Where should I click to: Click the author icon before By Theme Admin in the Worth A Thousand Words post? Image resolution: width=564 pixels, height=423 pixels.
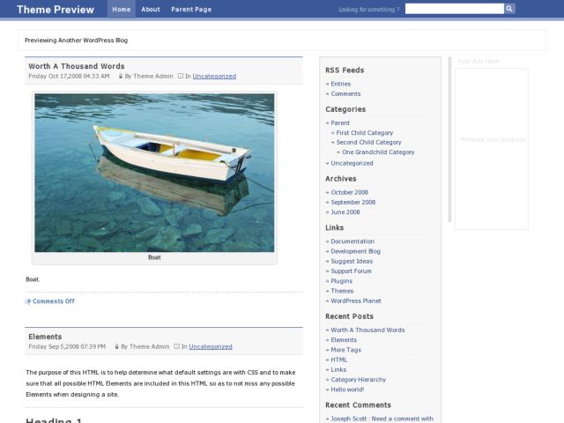[121, 77]
